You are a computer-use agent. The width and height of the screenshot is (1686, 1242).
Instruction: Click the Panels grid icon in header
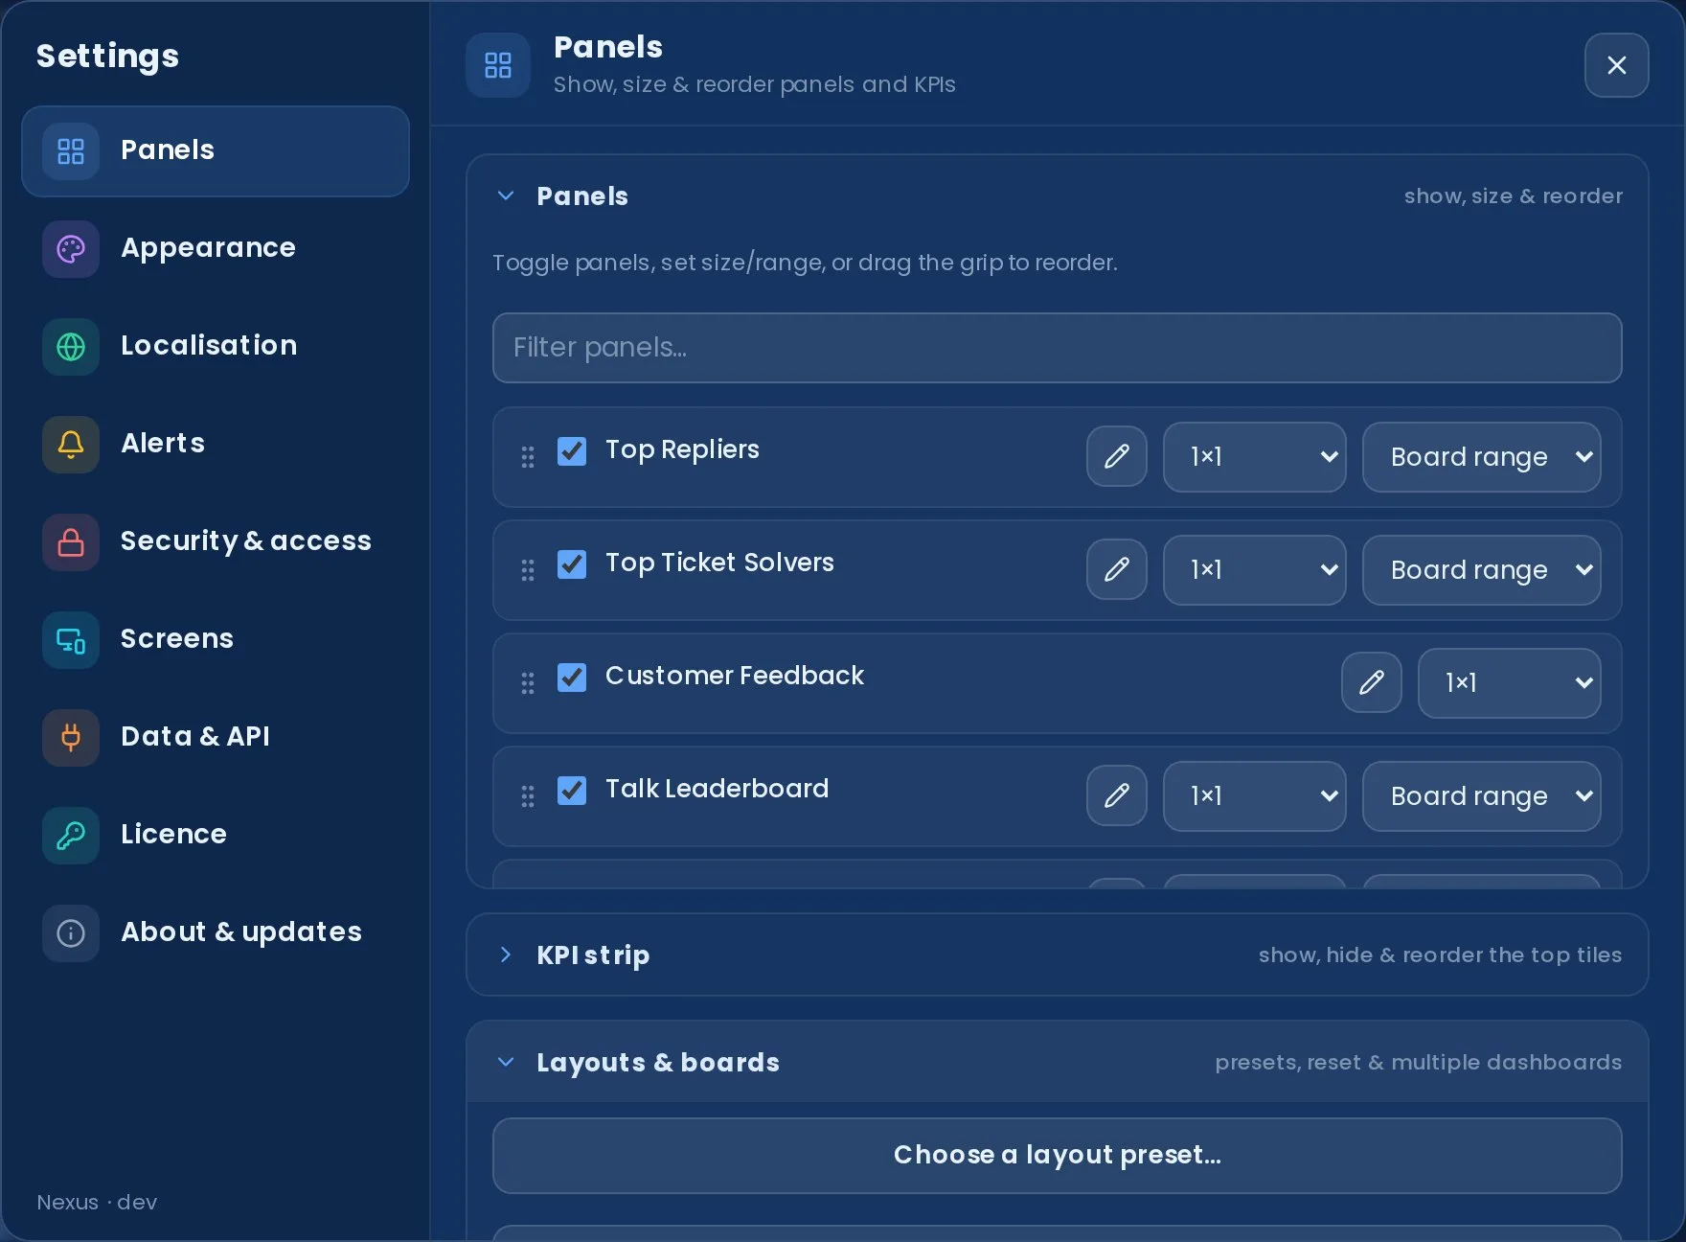[x=498, y=65]
